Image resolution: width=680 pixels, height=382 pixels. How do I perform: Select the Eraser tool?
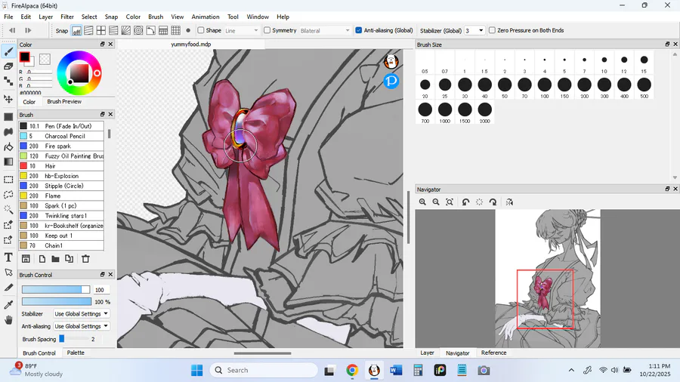tap(8, 66)
